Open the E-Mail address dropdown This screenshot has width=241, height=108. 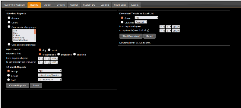click(x=49, y=75)
